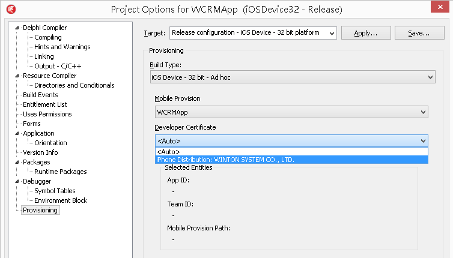
Task: Collapse the Application tree node
Action: tap(17, 133)
